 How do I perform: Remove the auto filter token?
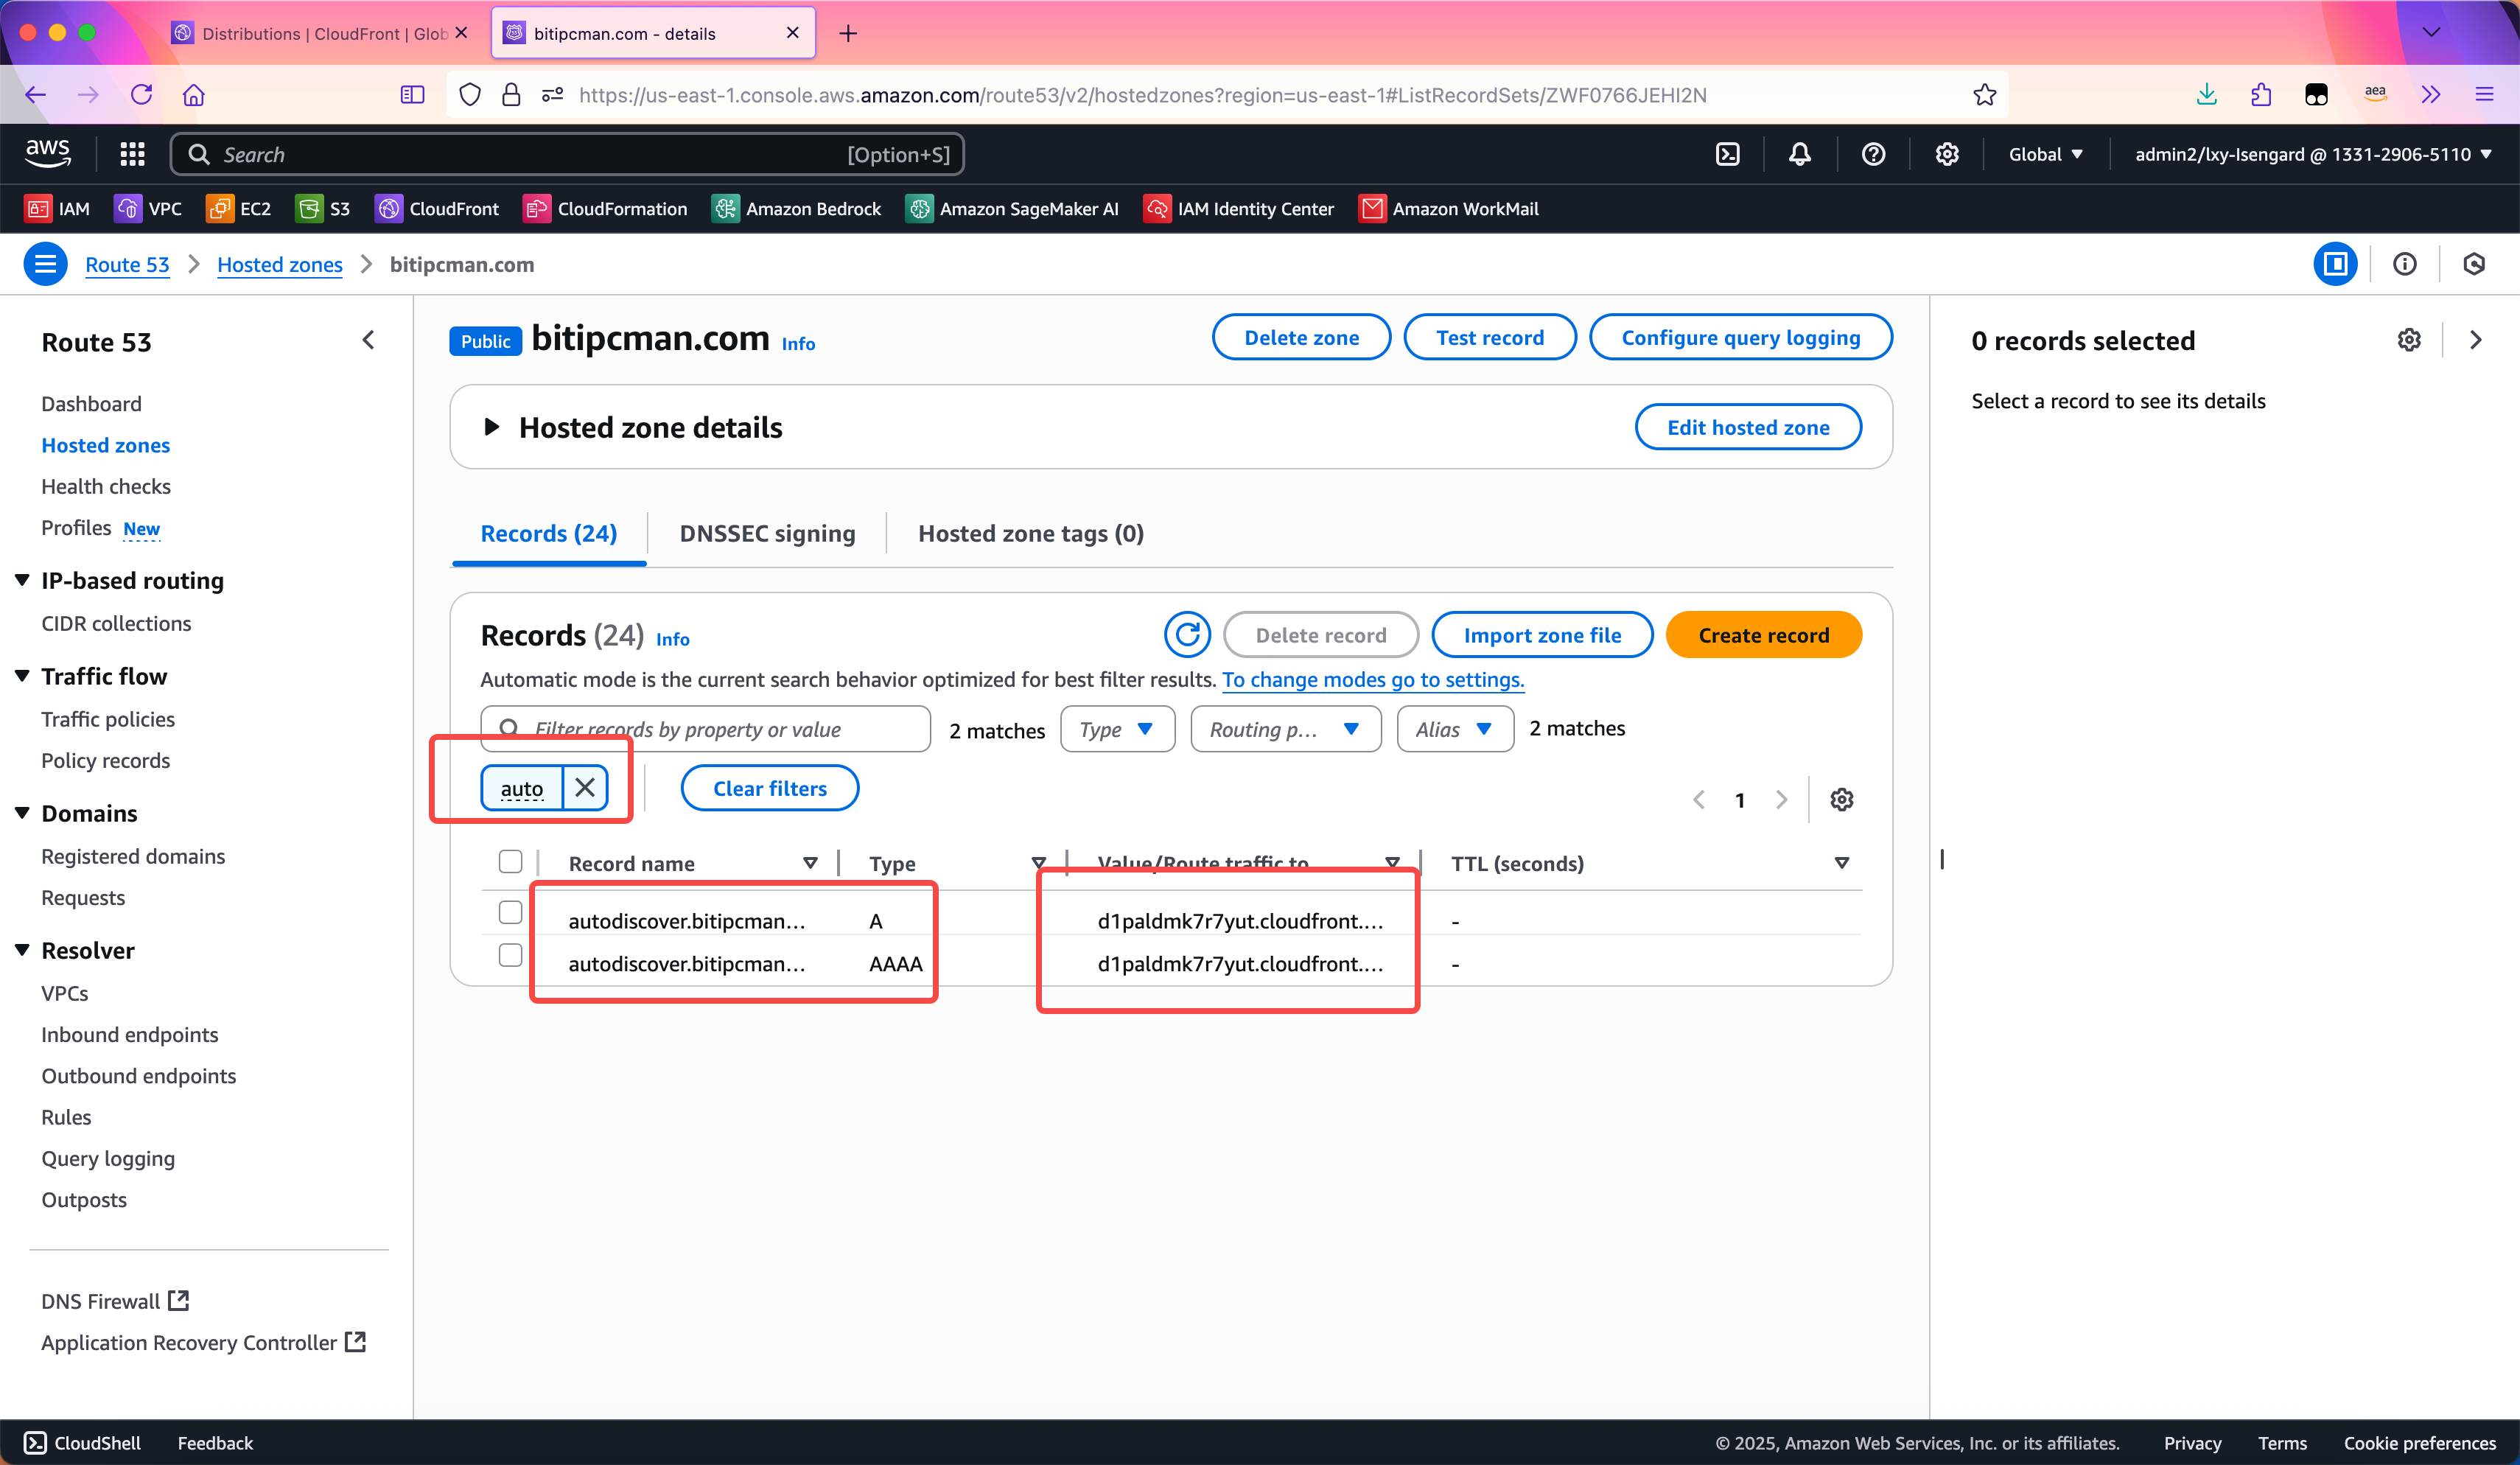(x=585, y=788)
